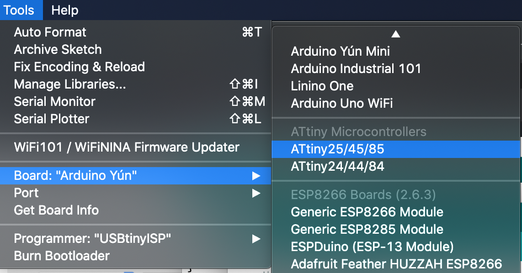Start the WiFi101 / WiFiNINA Firmware Updater
This screenshot has width=522, height=273.
127,147
